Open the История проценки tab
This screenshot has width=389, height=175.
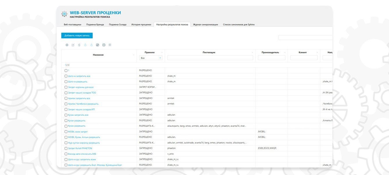pyautogui.click(x=141, y=25)
